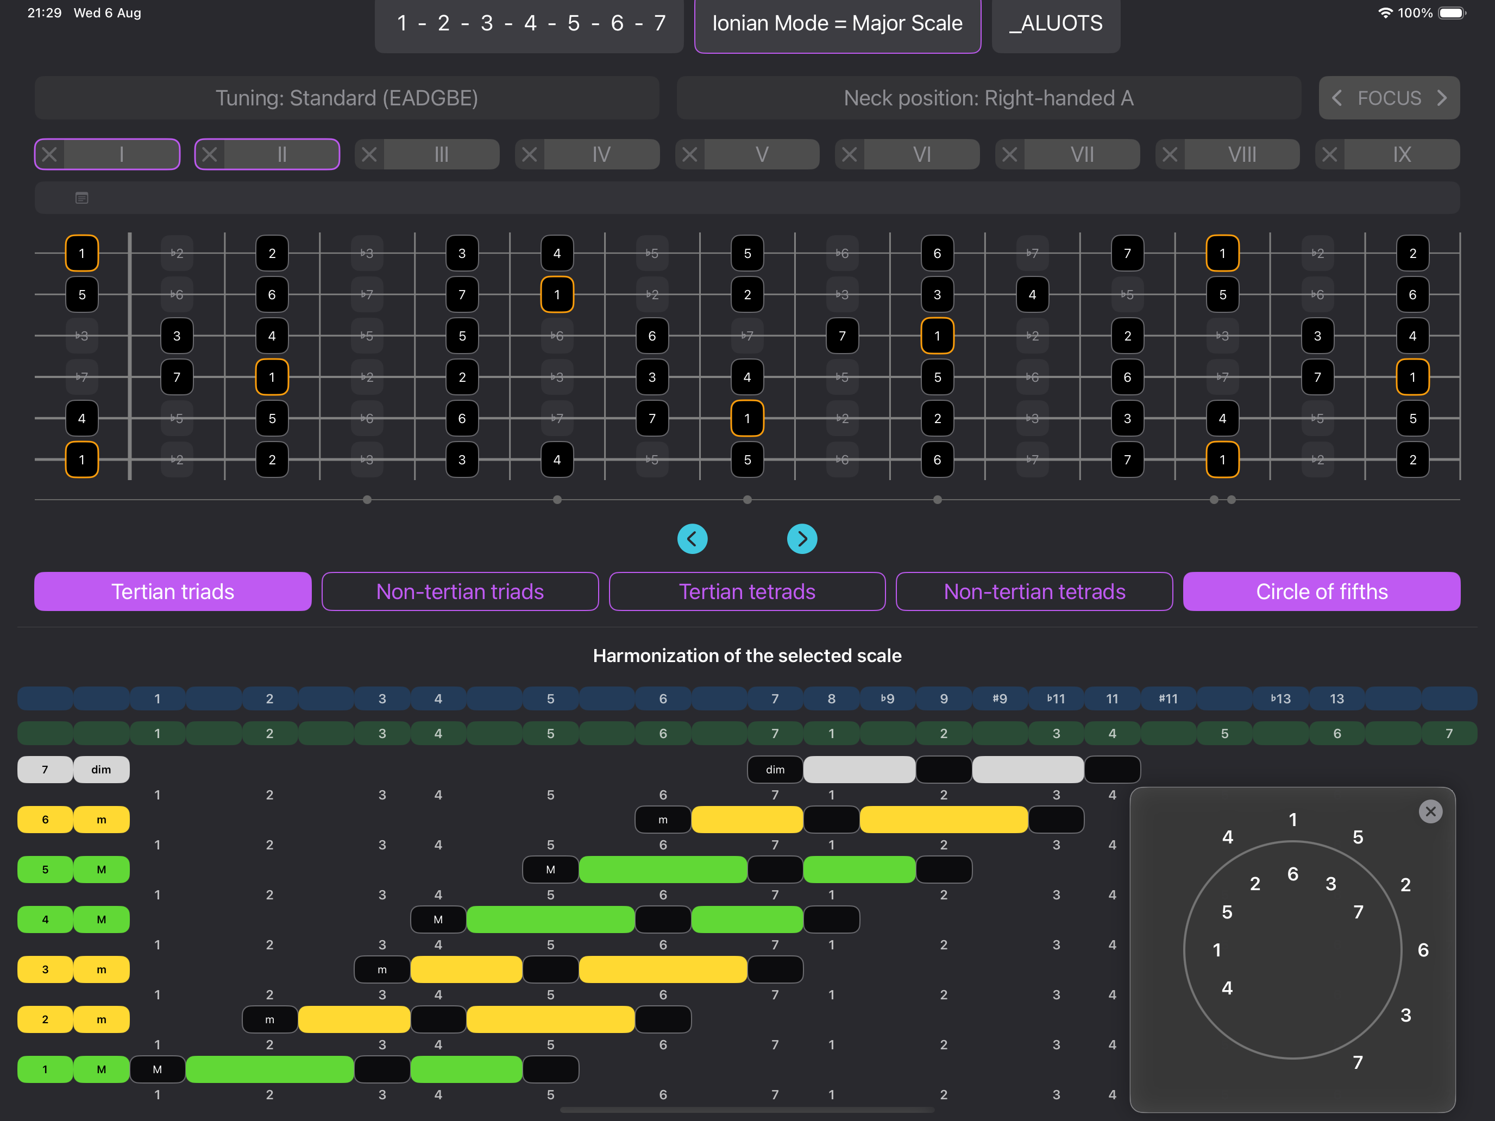Click the #11 header cell in blue row
This screenshot has height=1121, width=1495.
[1169, 698]
